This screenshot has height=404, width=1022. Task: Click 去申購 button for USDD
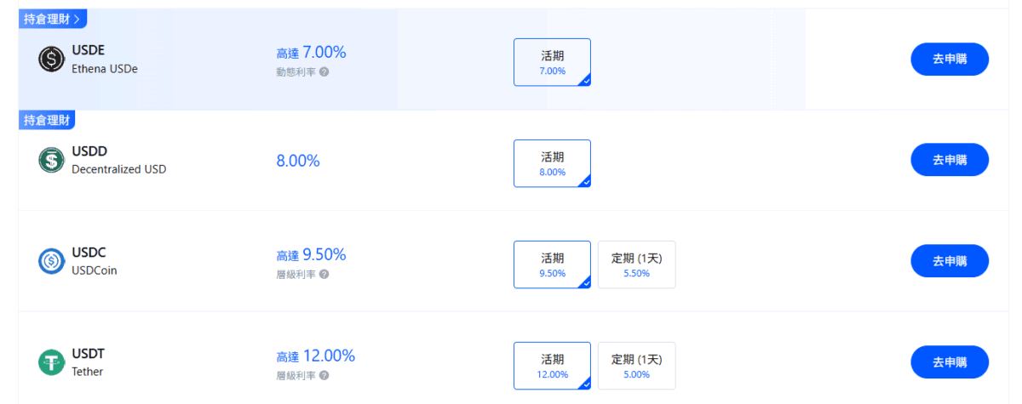click(x=950, y=160)
